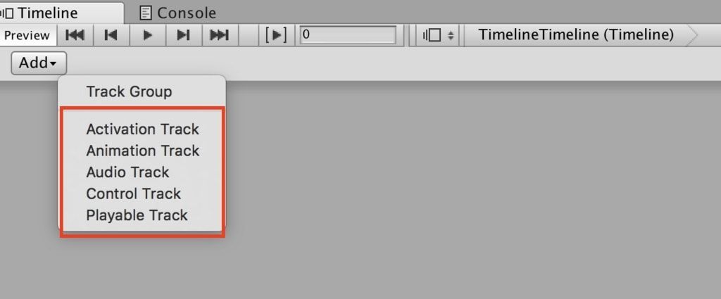This screenshot has width=721, height=299.
Task: Advance to the next frame
Action: (184, 35)
